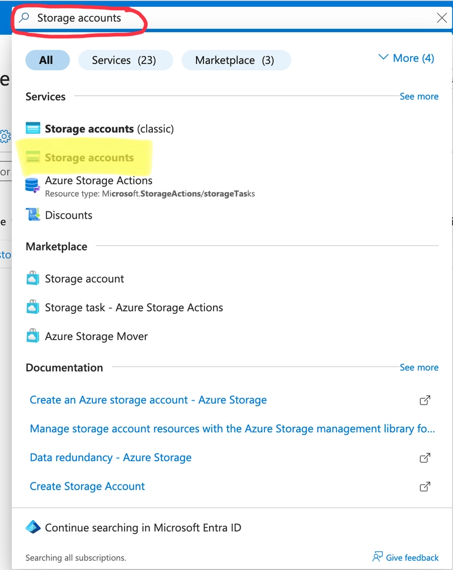Screen dimensions: 453x570
Task: Click Azure Storage Mover bag icon
Action: (x=33, y=335)
